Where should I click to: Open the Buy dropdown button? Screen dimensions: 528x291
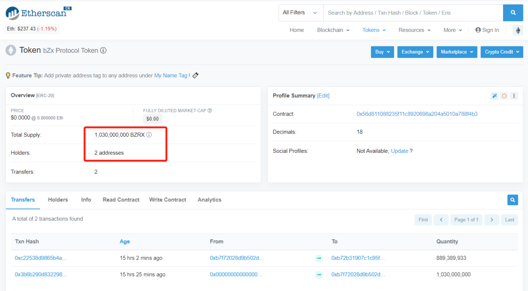[x=382, y=52]
